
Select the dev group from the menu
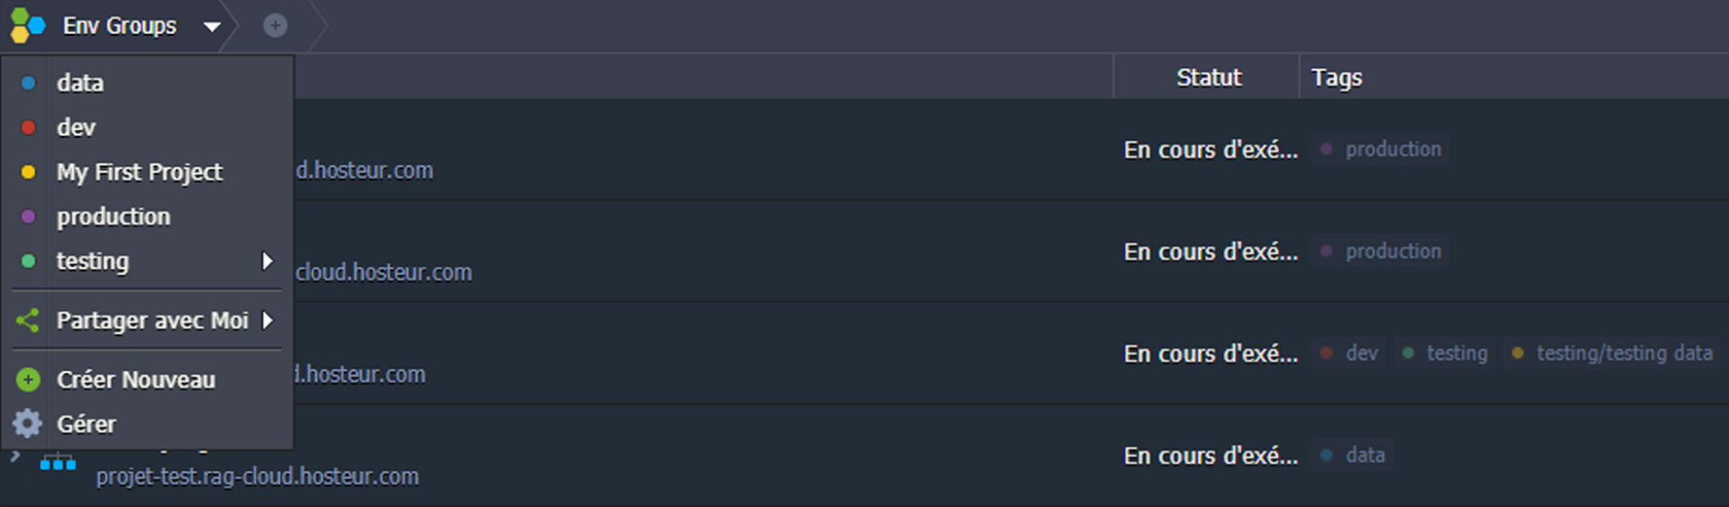tap(76, 127)
